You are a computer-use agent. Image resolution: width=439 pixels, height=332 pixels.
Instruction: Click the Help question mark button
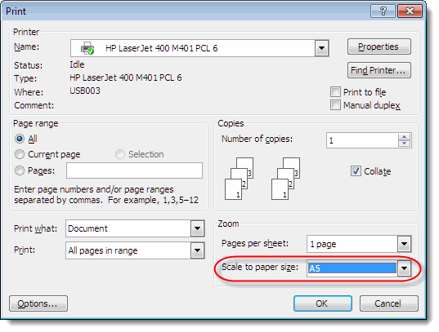pos(383,11)
